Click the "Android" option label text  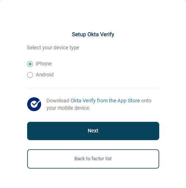45,75
